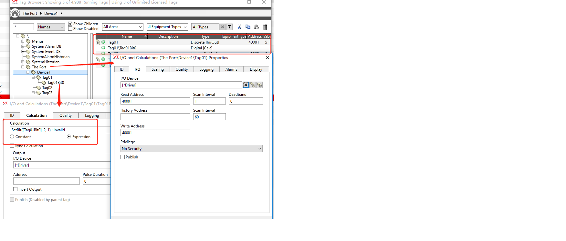Click the green plus icon on Tag01 row
The height and width of the screenshot is (241, 566).
tap(103, 42)
